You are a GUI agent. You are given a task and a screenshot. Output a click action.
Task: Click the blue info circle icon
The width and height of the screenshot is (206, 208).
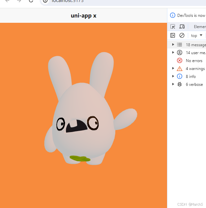[180, 76]
